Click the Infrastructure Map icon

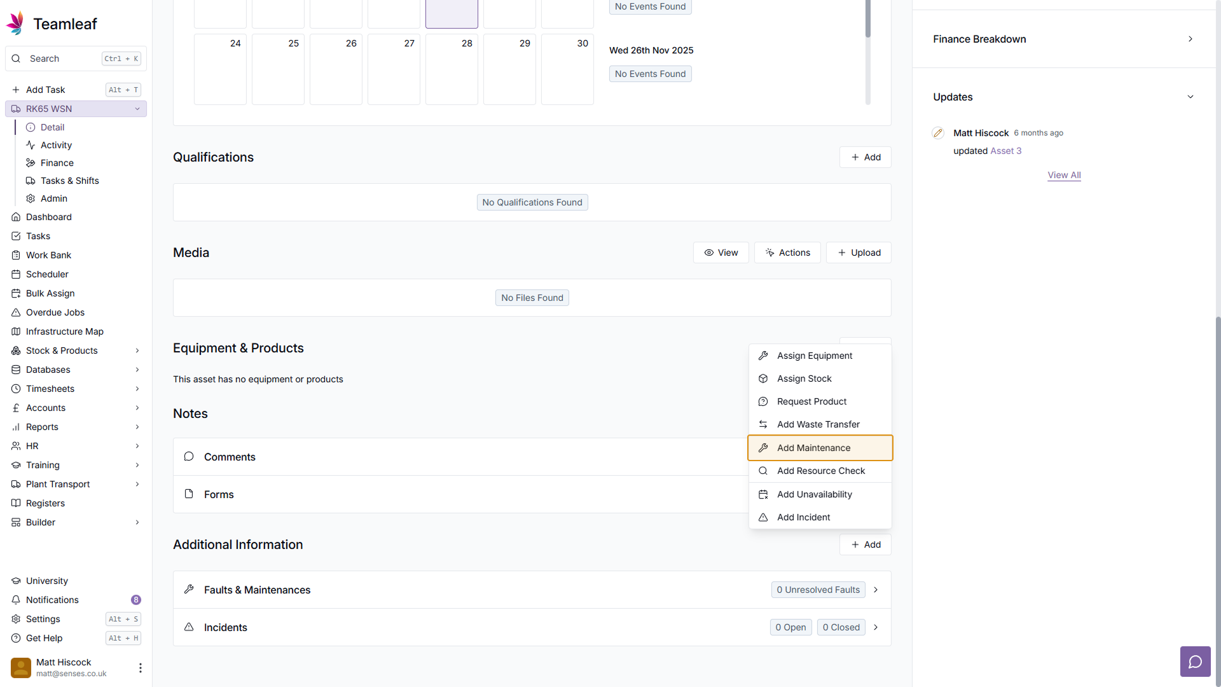[x=16, y=331]
